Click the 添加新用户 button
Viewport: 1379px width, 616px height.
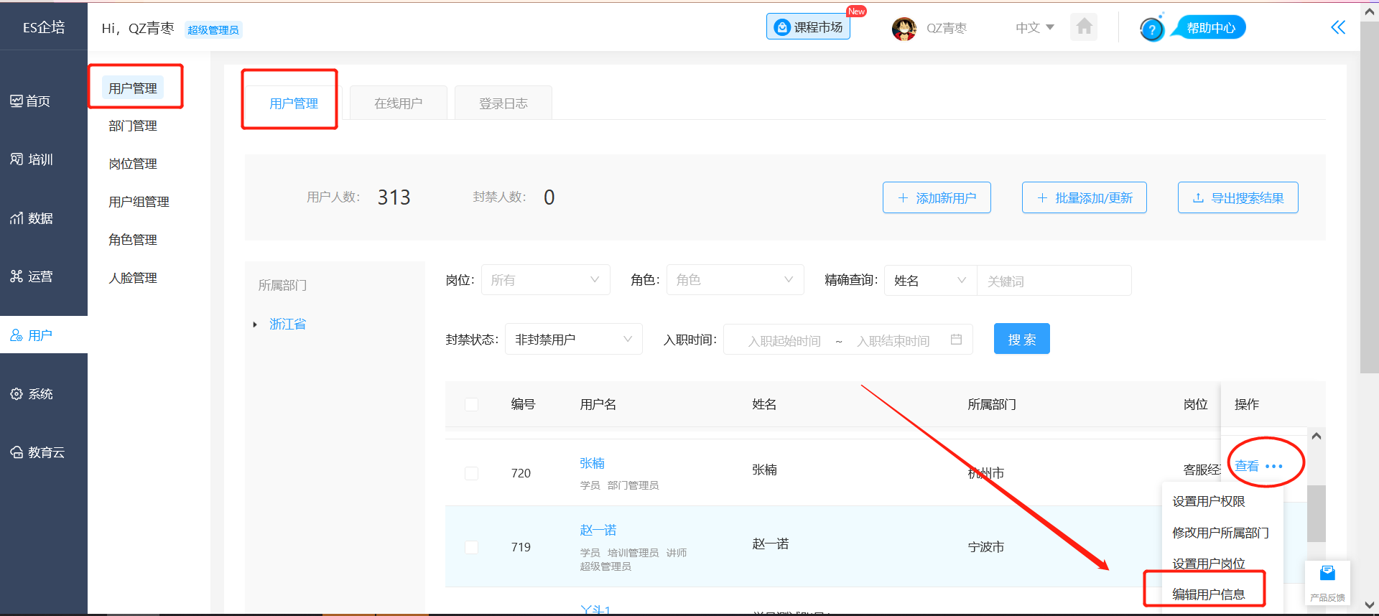tap(937, 198)
